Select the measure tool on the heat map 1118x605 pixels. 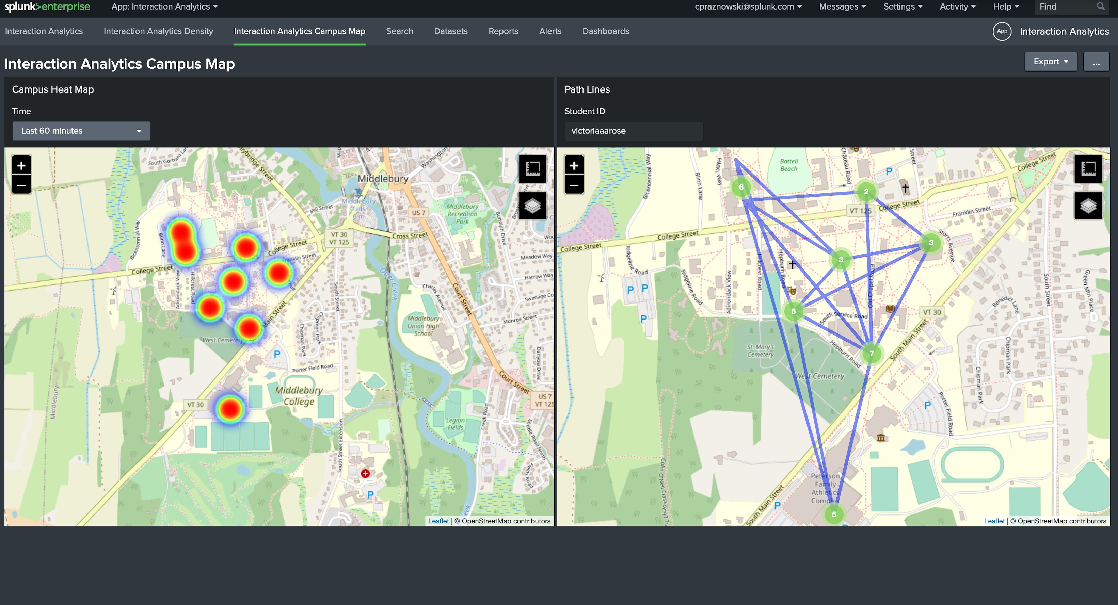[x=532, y=169]
